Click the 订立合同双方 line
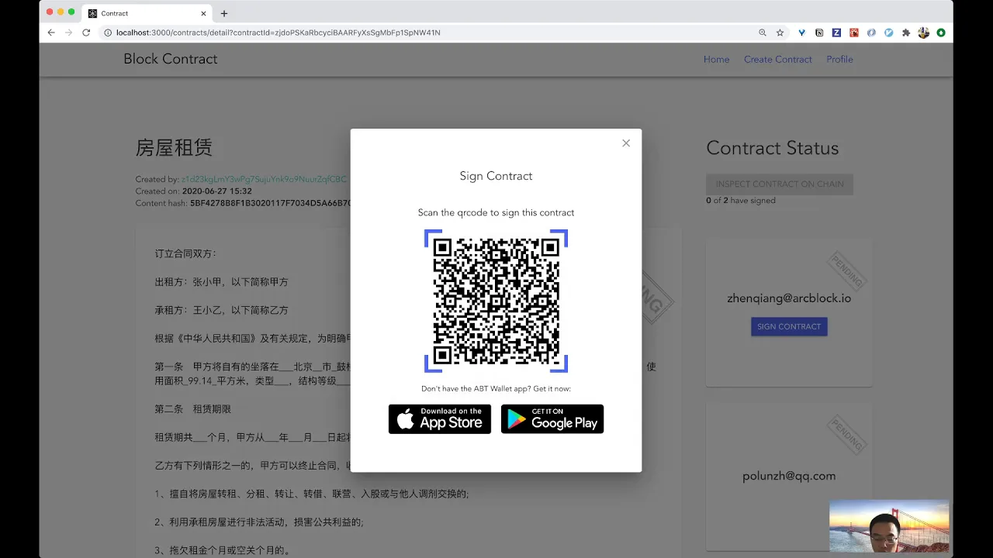This screenshot has width=993, height=558. pyautogui.click(x=186, y=253)
